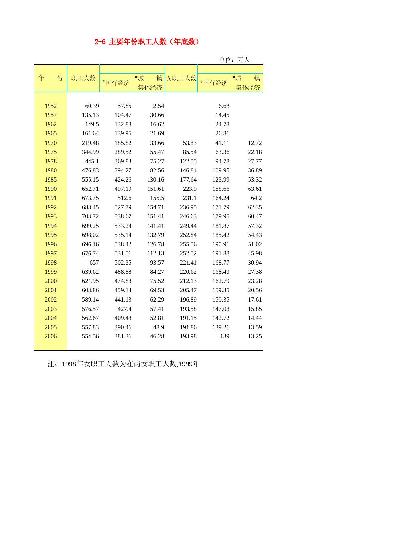The height and width of the screenshot is (541, 418).
Task: Select the 年 份 column header
Action: click(51, 78)
